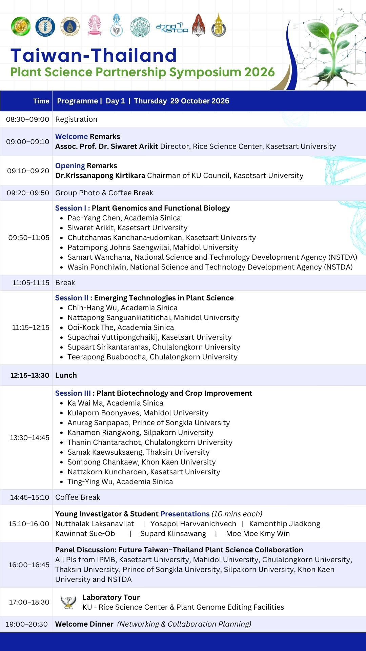This screenshot has height=651, width=366.
Task: Click the blue Prince of Songkla University logo
Action: 117,25
